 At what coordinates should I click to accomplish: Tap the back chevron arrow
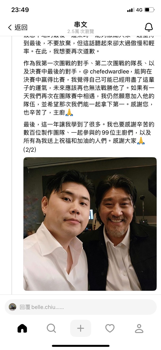point(10,27)
